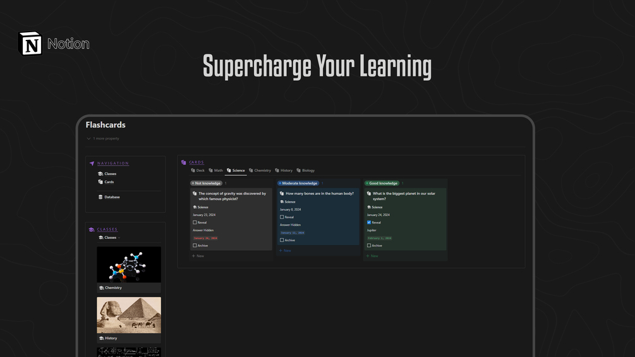Click the Deck tab icon
The image size is (635, 357).
point(193,171)
